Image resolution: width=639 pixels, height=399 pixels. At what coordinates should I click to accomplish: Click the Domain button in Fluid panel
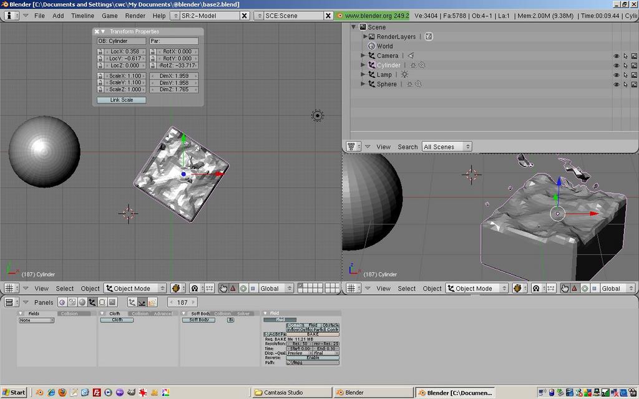(295, 325)
